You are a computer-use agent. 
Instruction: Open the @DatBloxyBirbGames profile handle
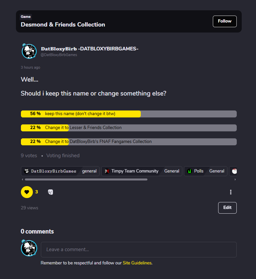pos(59,55)
